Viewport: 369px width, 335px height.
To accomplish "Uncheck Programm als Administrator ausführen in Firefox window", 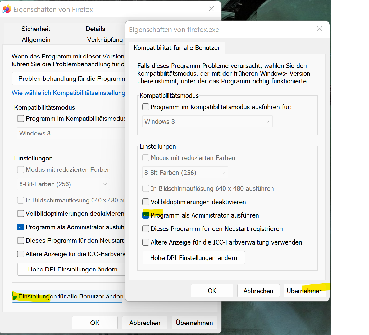I will tap(21, 227).
